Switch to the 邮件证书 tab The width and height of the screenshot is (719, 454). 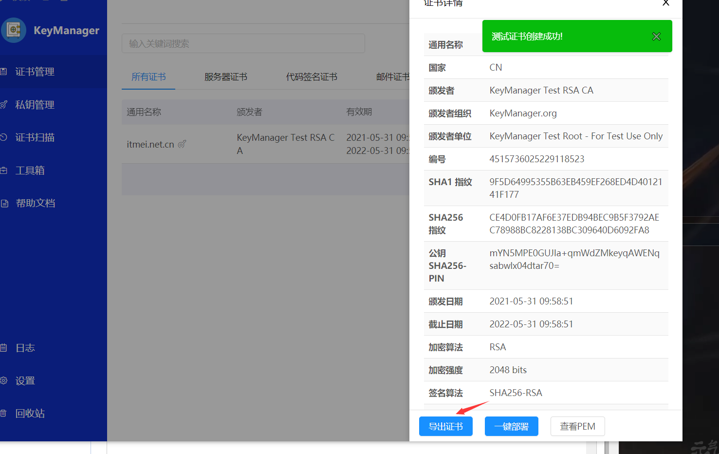click(x=393, y=77)
